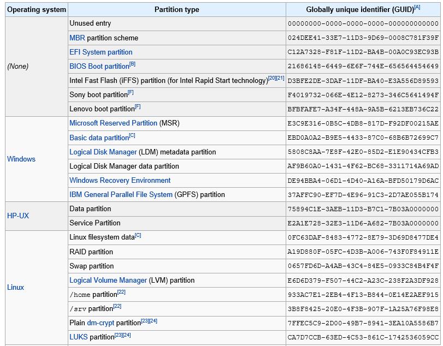The height and width of the screenshot is (346, 443).
Task: Click footnote [B] after BIOS Boot partition
Action: point(133,64)
